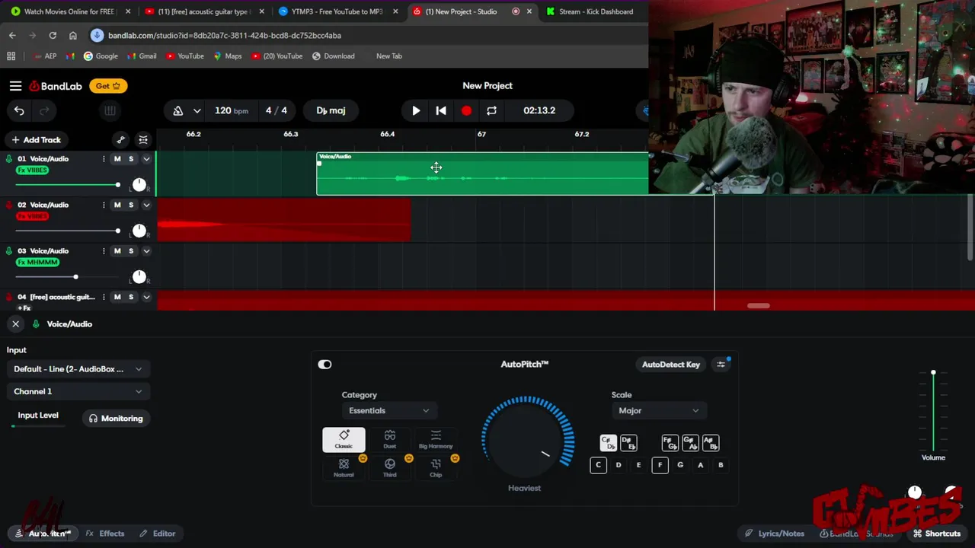Open the Category Essentials dropdown
Screen dimensions: 975x548
[388, 411]
